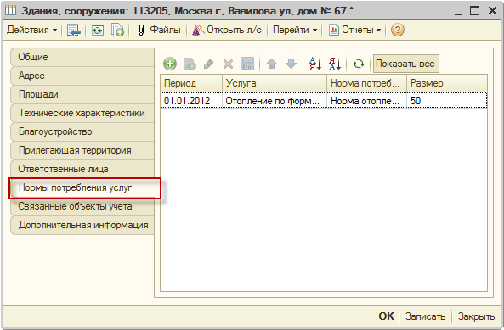504x330 pixels.
Task: Click the paperclip Файлы icon
Action: (x=141, y=31)
